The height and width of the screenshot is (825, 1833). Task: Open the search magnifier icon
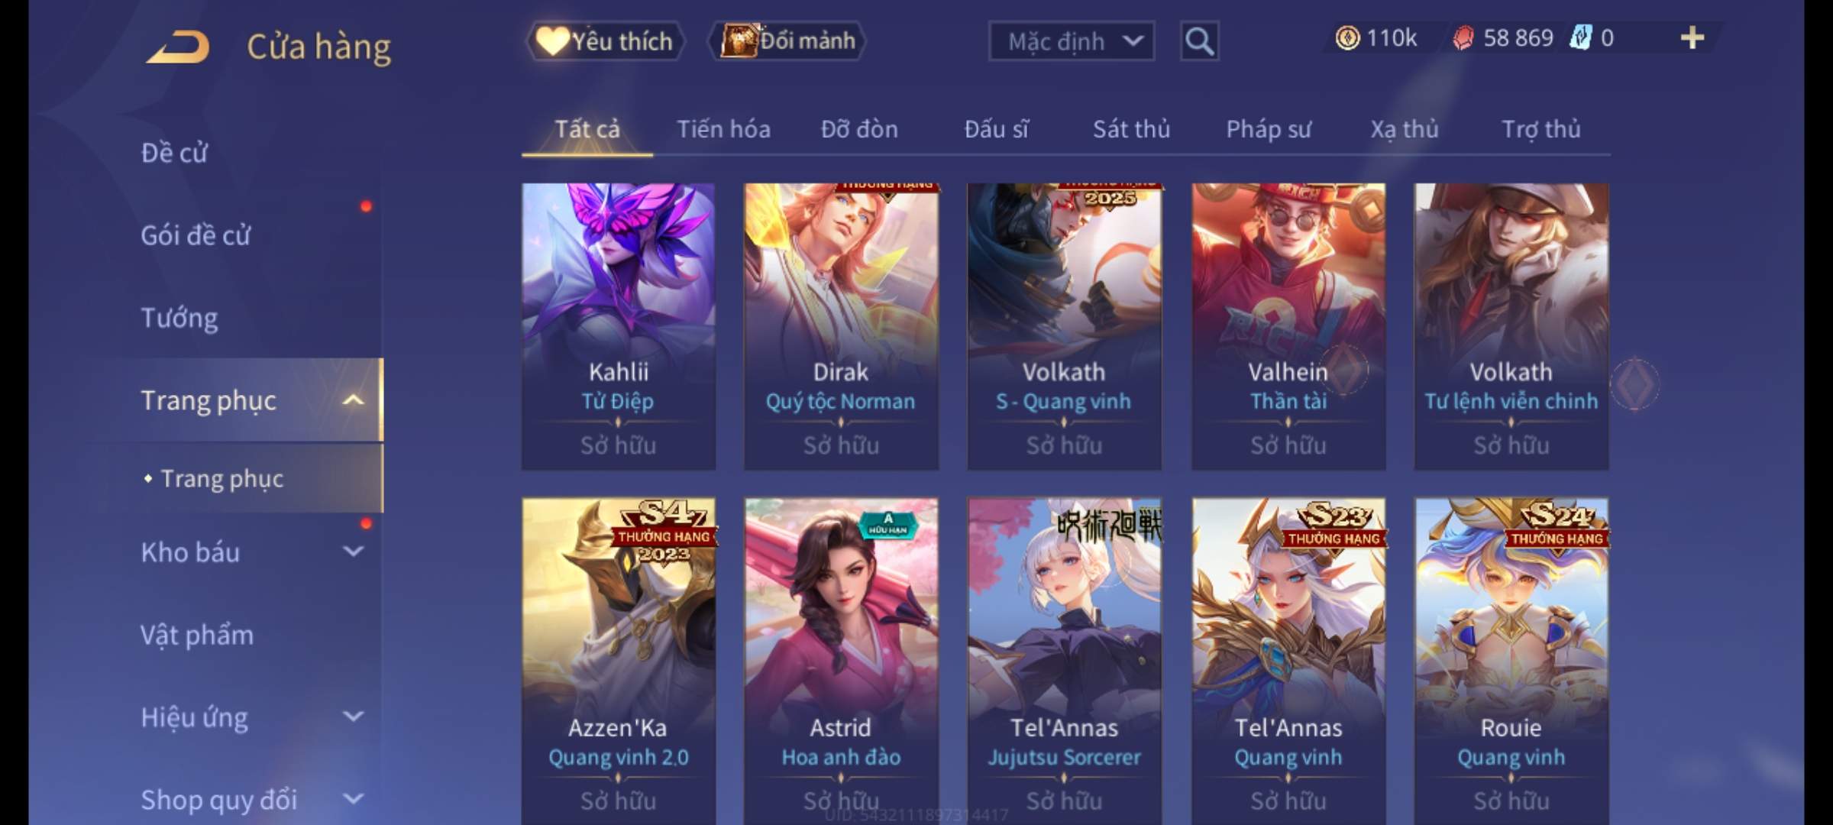[x=1199, y=41]
